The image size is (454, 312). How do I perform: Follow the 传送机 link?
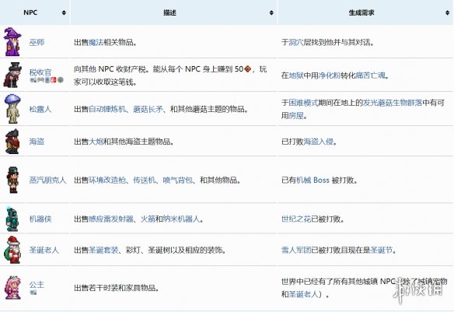[x=144, y=180]
